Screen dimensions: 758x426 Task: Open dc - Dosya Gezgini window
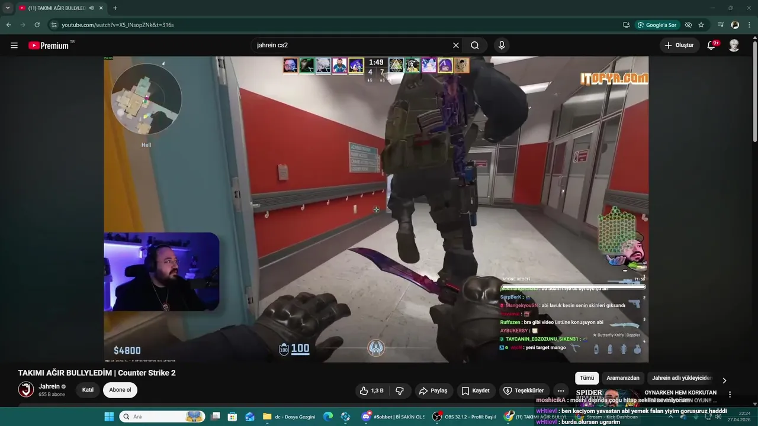(290, 417)
